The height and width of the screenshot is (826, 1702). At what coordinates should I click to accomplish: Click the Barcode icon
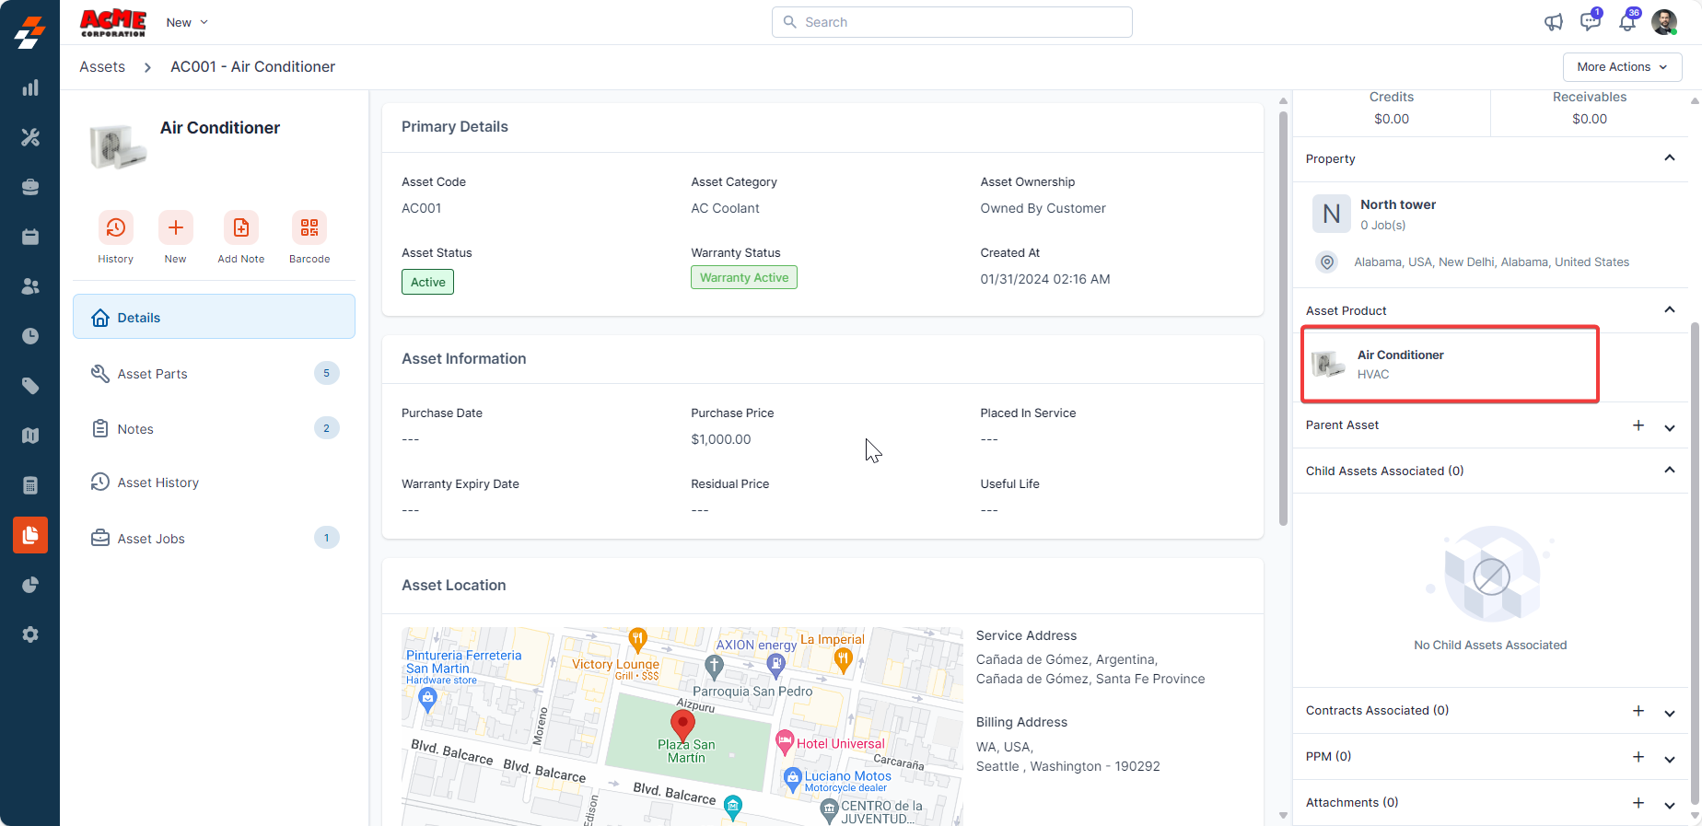pos(309,227)
